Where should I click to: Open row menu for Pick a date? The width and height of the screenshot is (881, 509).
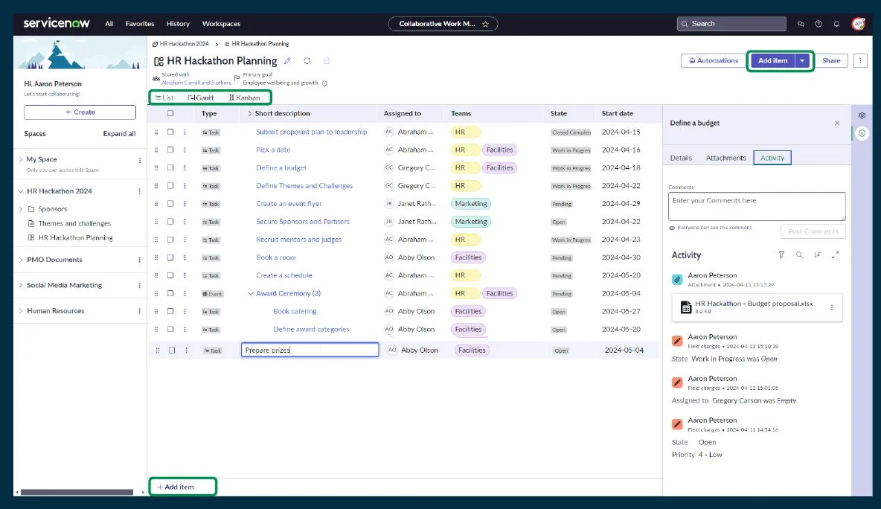(x=185, y=150)
